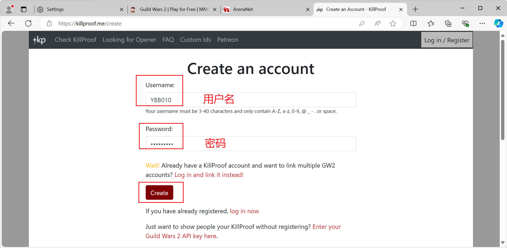Add page to favorites star icon
The width and height of the screenshot is (507, 248).
(393, 24)
